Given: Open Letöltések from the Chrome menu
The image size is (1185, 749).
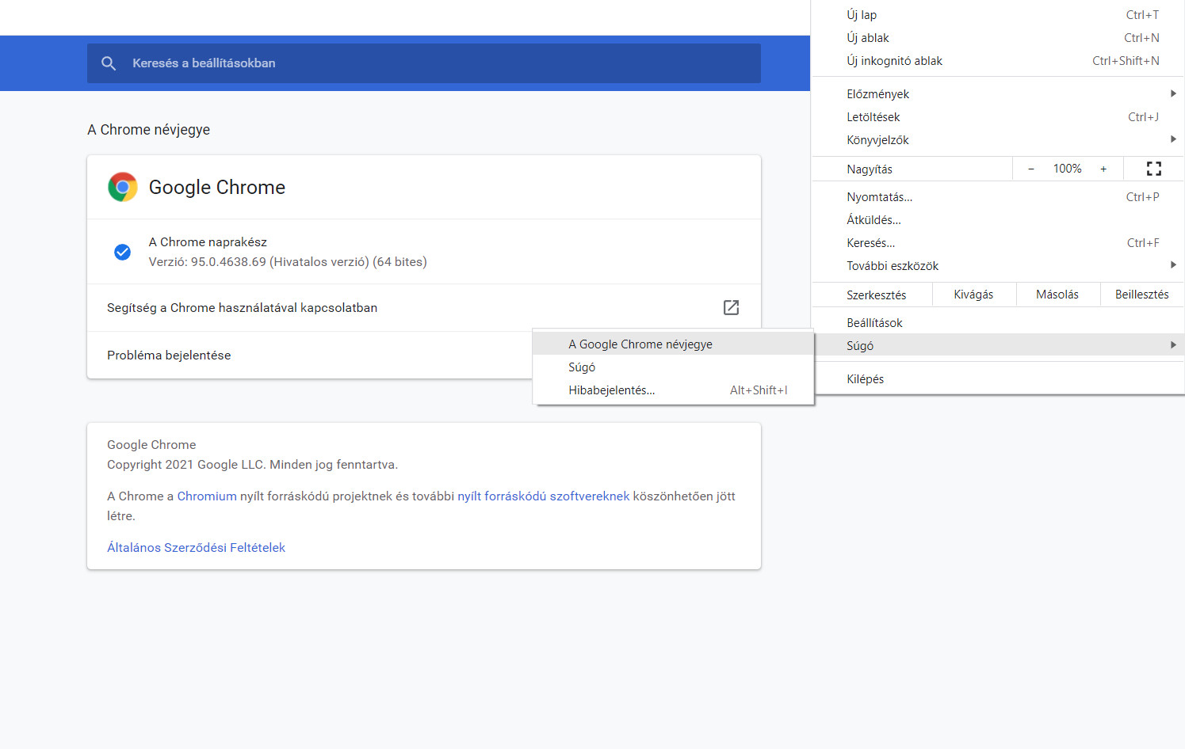Looking at the screenshot, I should point(998,117).
